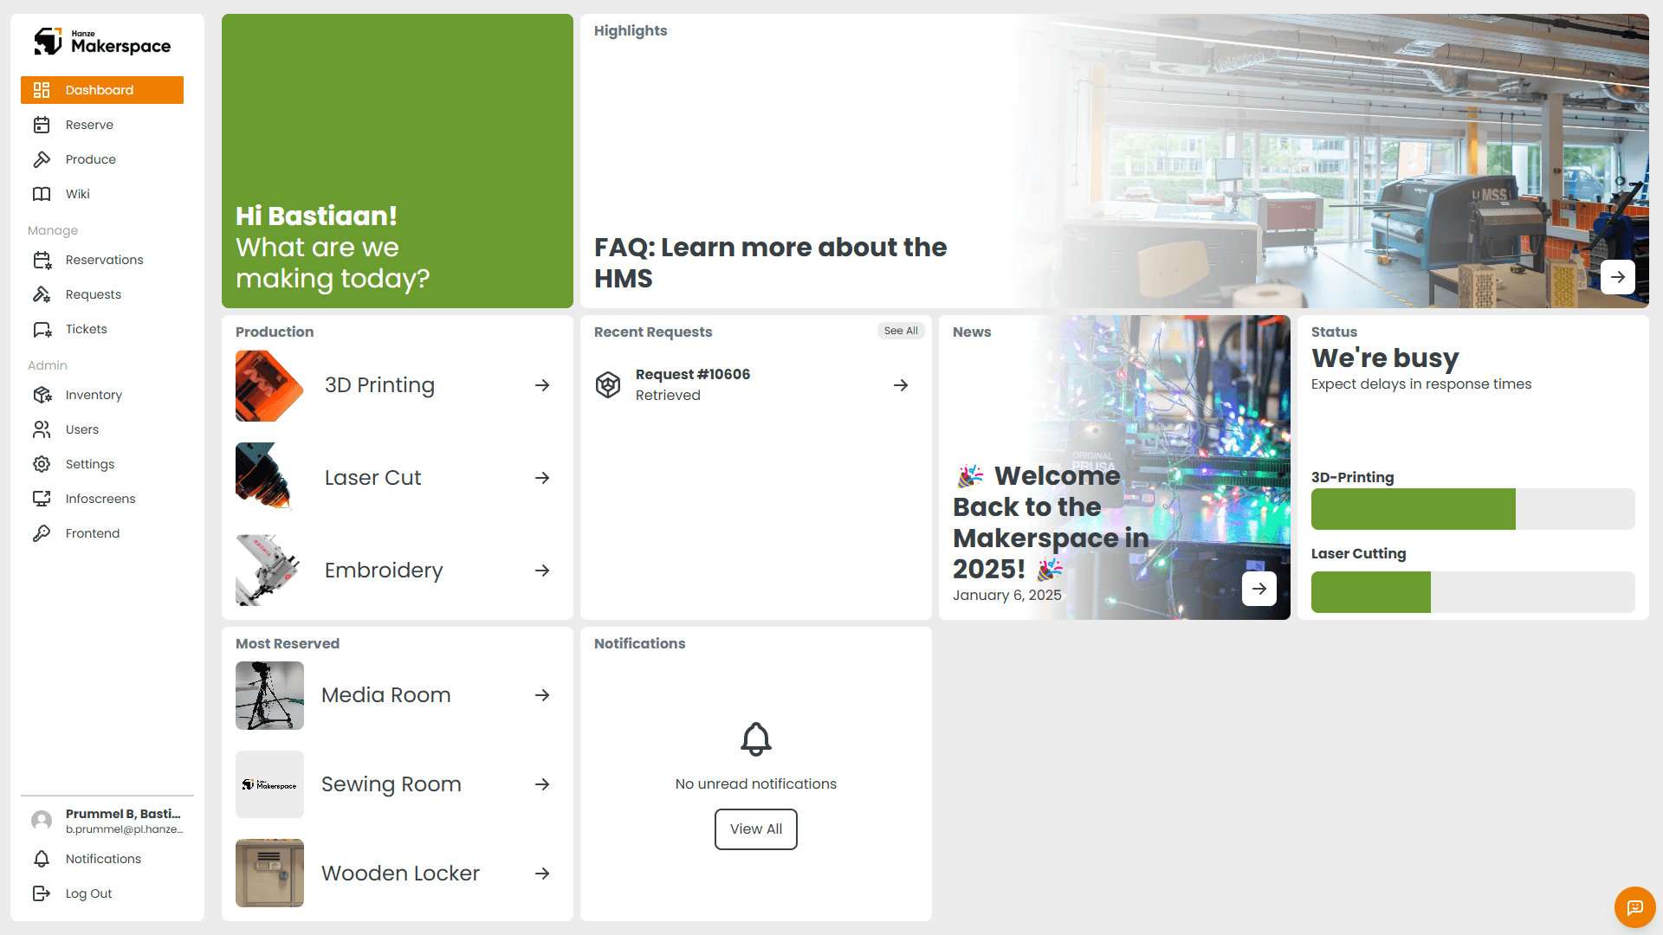
Task: Click the notifications bell near profile
Action: 43,859
